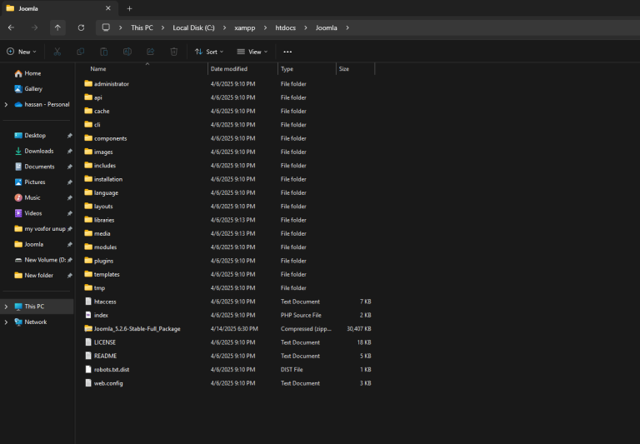Expand the This PC tree node
The width and height of the screenshot is (640, 444).
click(6, 307)
